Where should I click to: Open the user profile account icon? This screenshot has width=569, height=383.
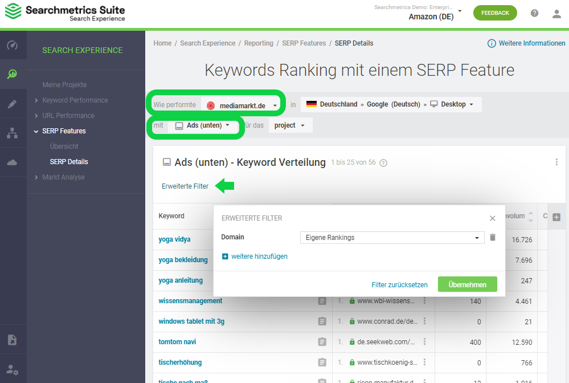tap(556, 14)
